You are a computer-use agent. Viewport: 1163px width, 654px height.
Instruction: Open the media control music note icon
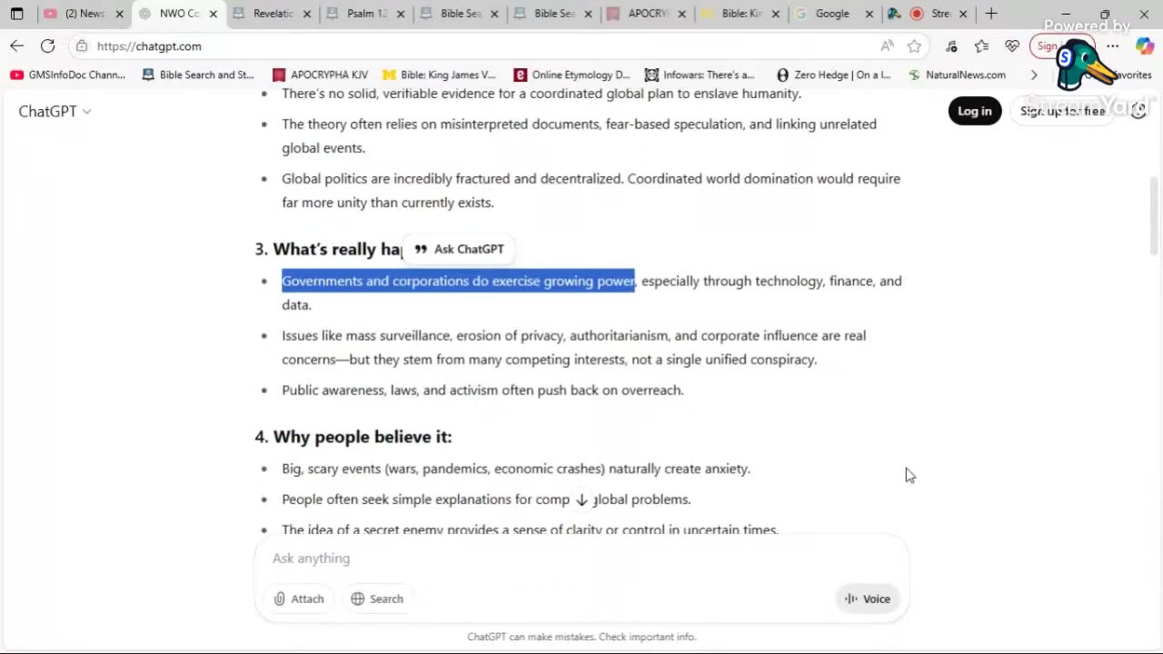point(951,45)
